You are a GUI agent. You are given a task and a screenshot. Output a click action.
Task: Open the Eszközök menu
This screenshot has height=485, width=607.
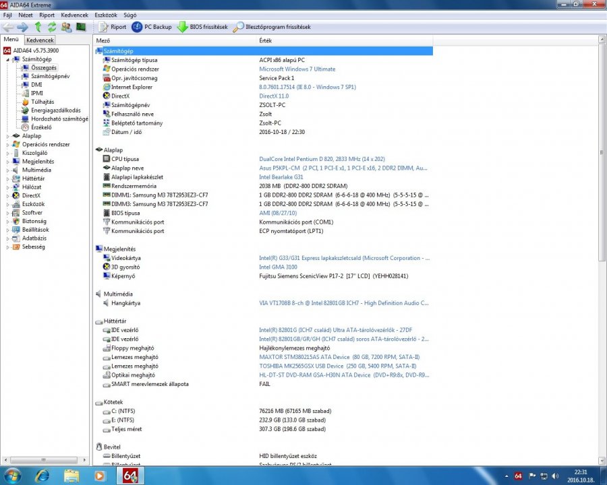[x=106, y=15]
